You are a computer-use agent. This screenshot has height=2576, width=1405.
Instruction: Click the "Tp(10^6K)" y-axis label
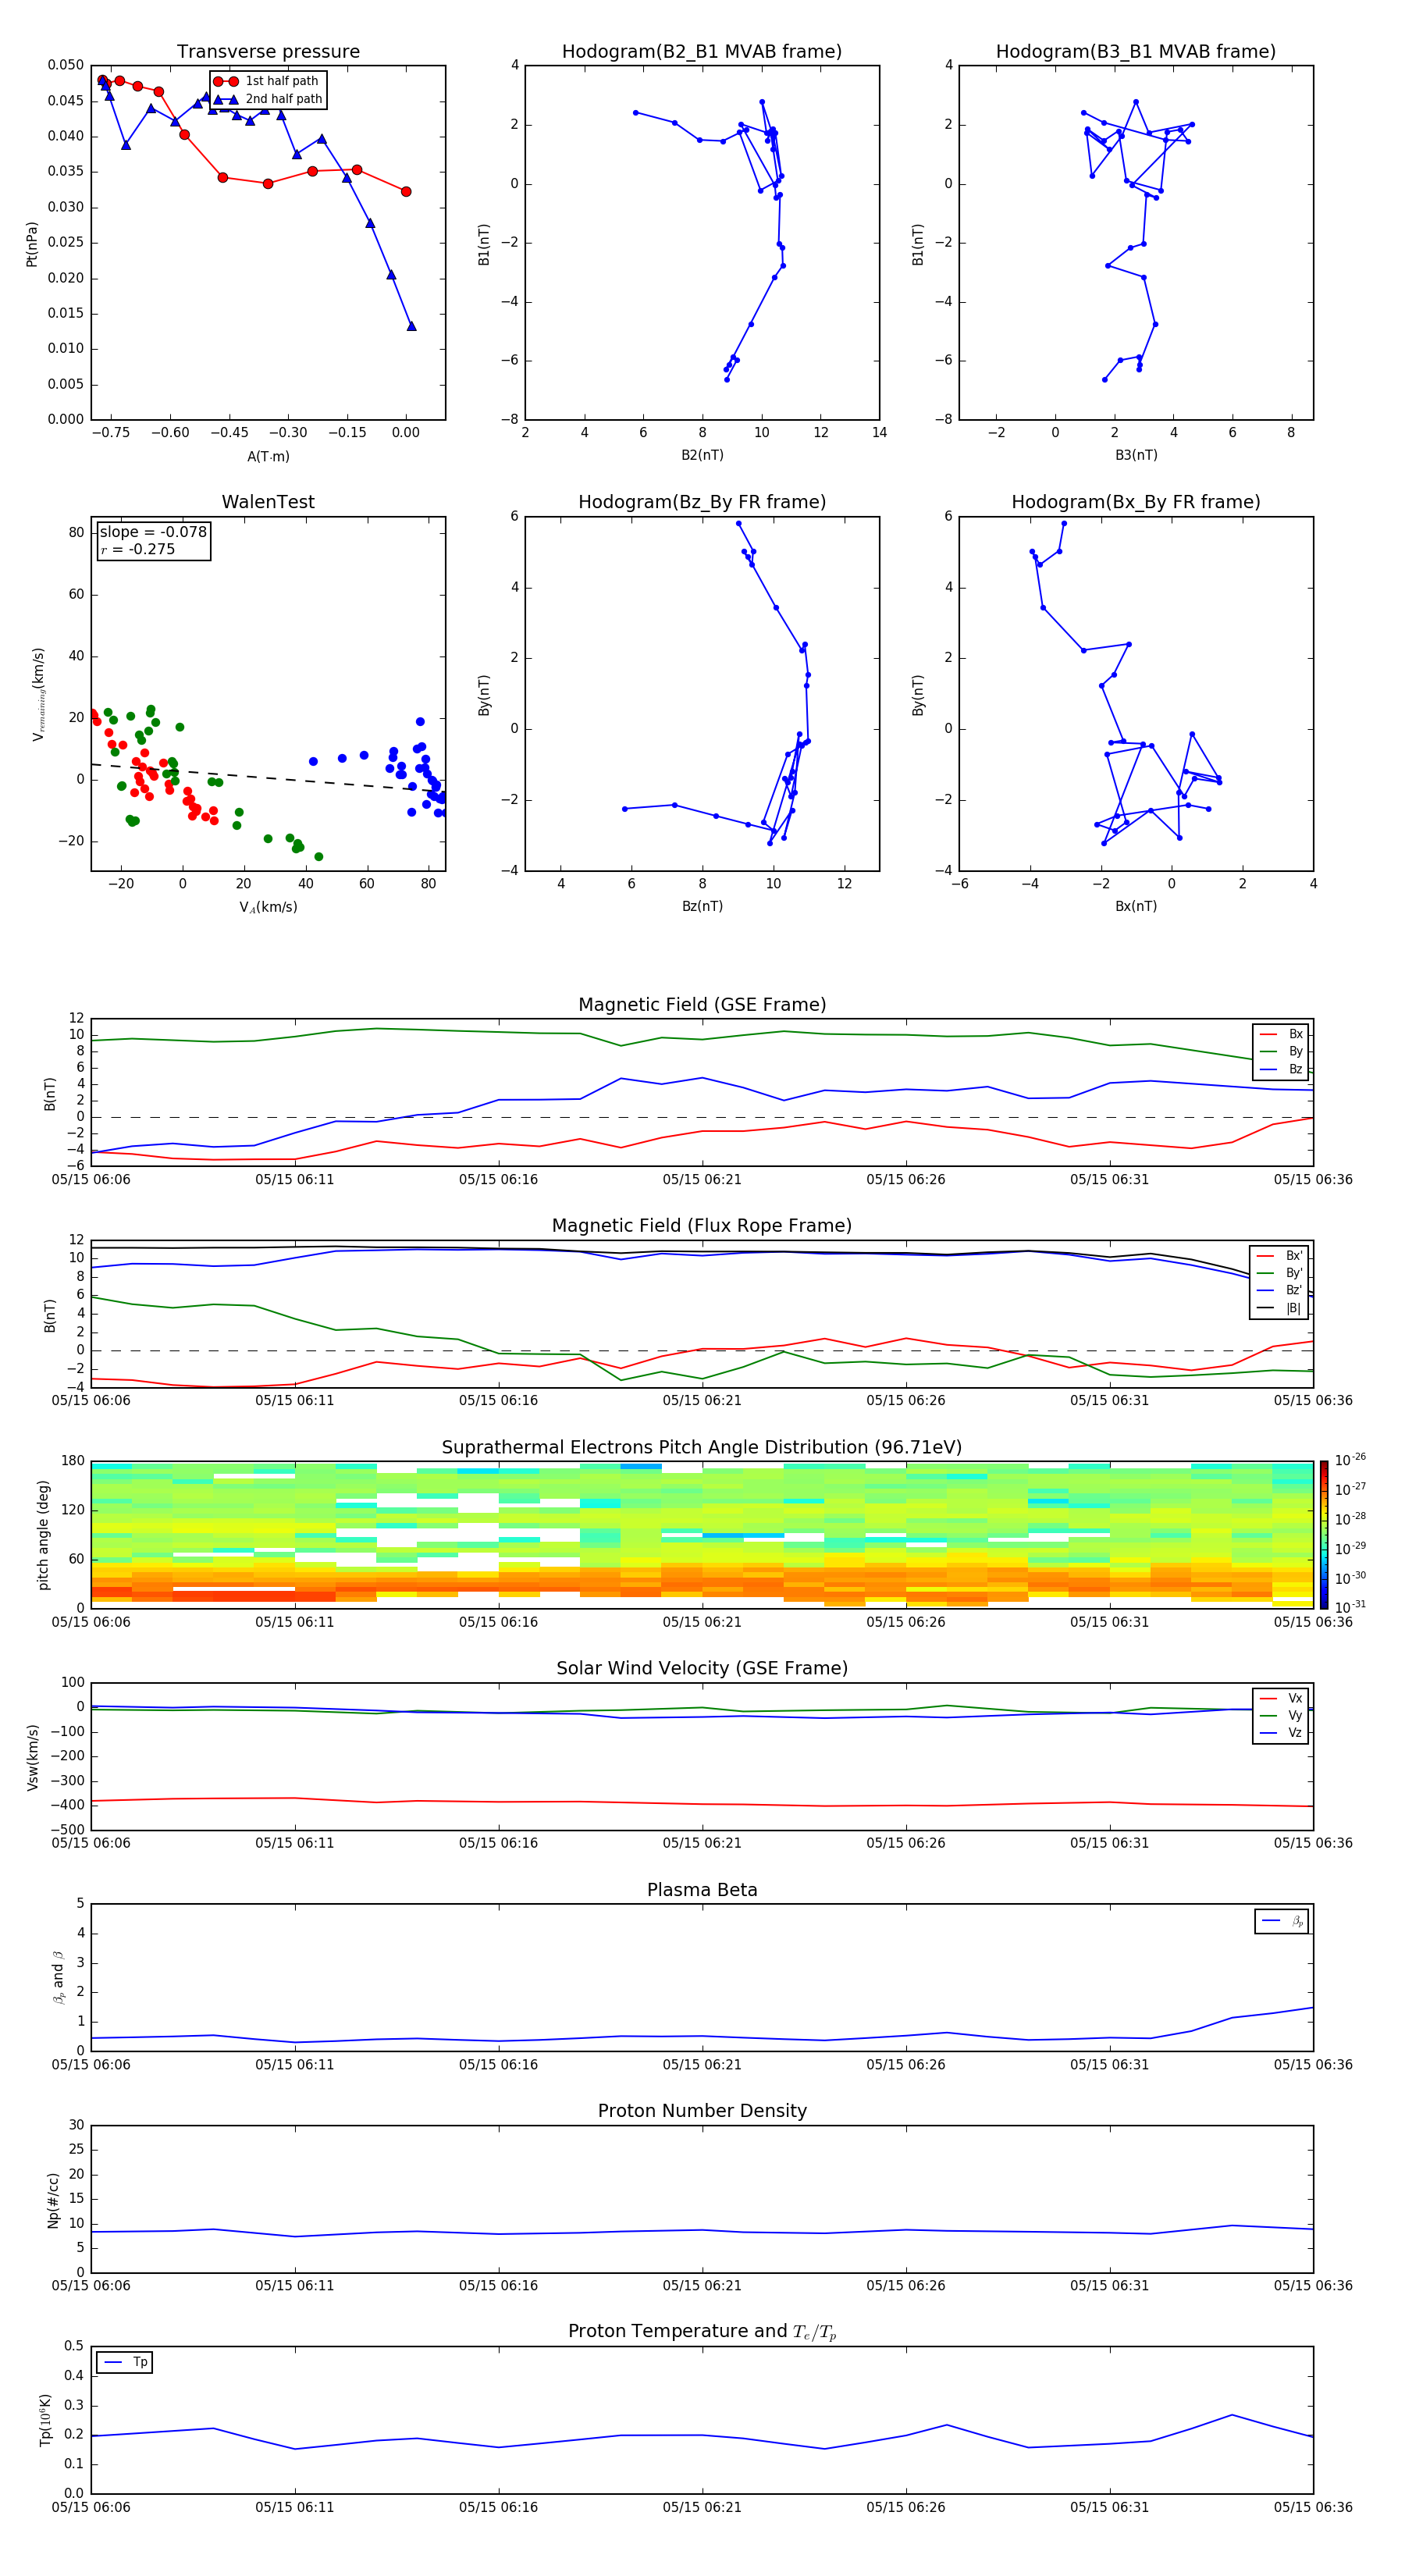point(45,2420)
